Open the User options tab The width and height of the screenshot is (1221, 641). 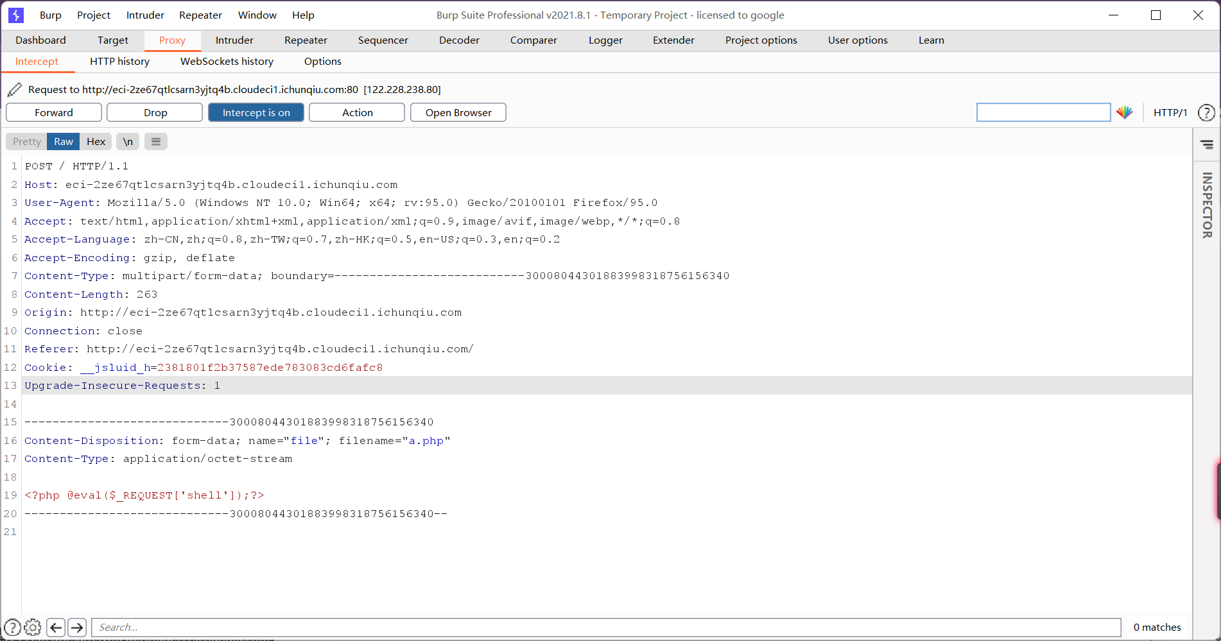tap(858, 40)
